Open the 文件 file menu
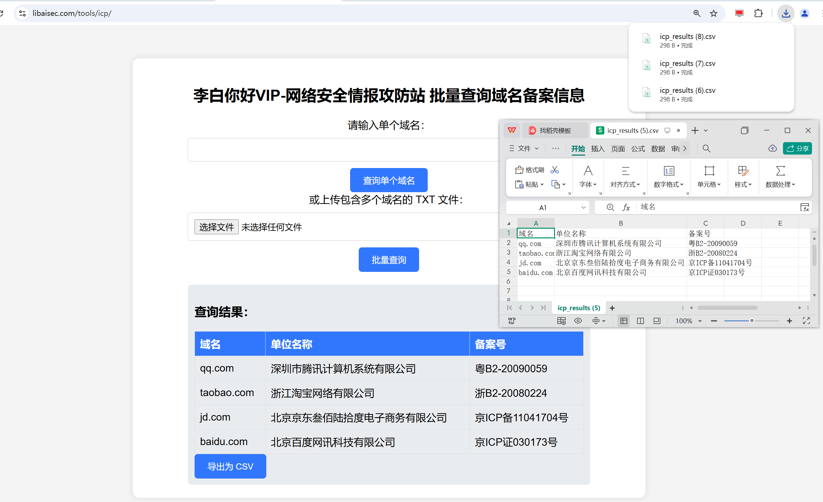This screenshot has height=502, width=823. [524, 148]
